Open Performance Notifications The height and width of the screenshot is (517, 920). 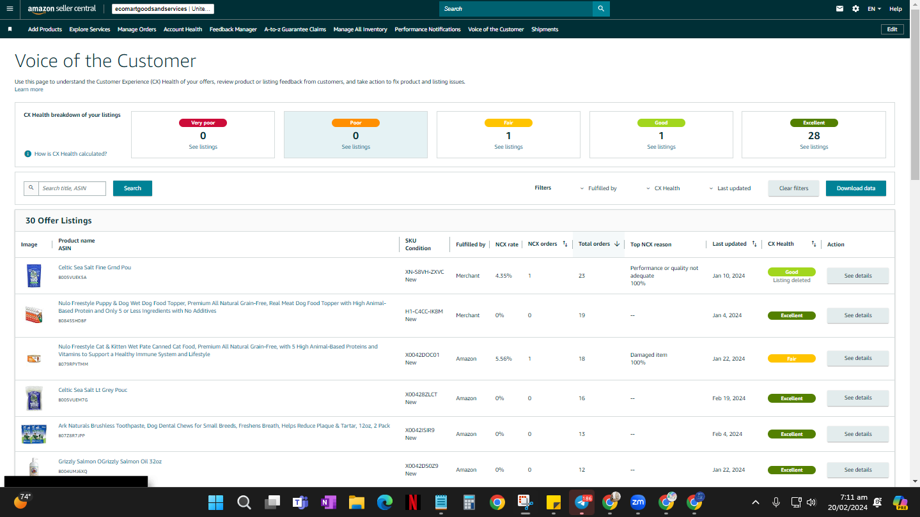coord(428,29)
